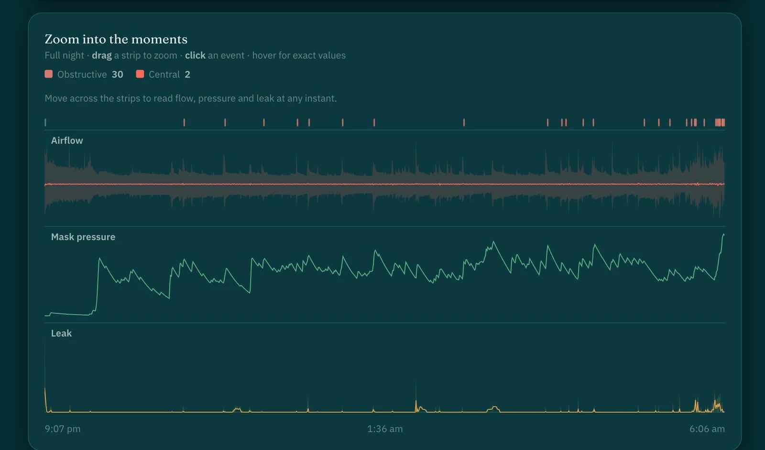Screen dimensions: 765x450
Task: Click the Obstructive 30 legend label
Action: point(90,75)
